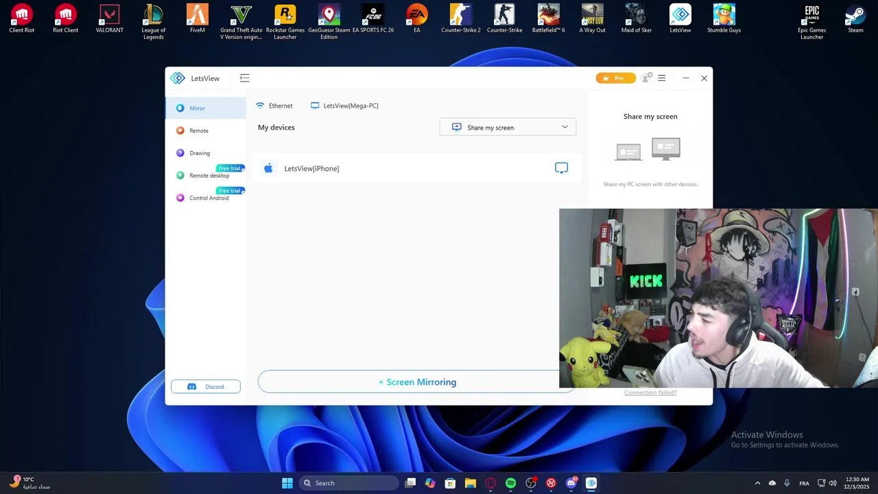Select the Steam desktop icon

(x=856, y=19)
